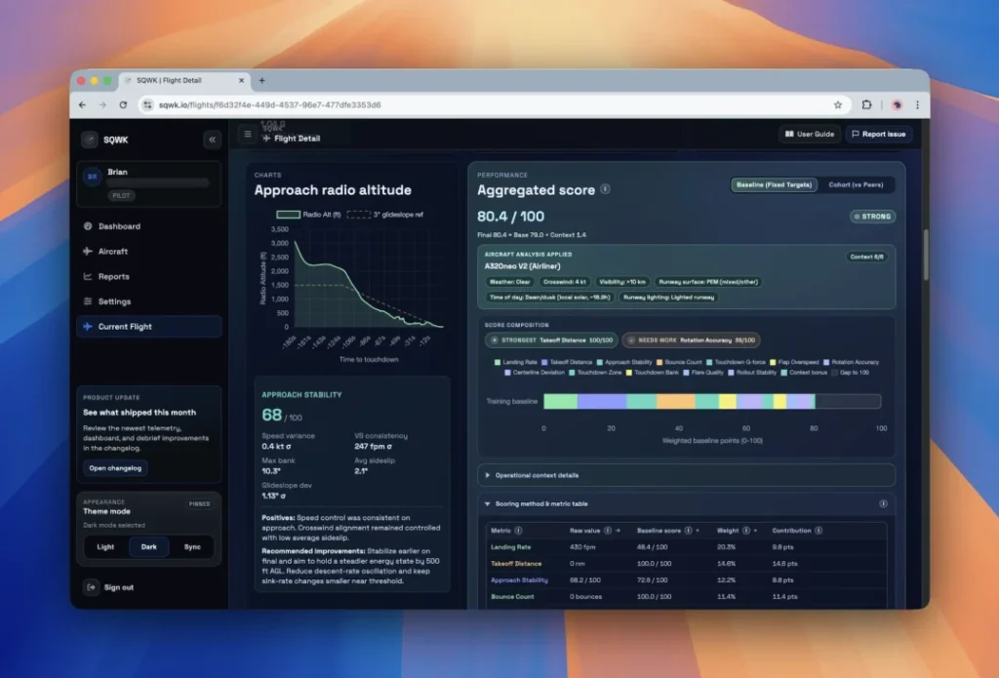Click the Report issue button
The width and height of the screenshot is (999, 678).
pos(879,134)
